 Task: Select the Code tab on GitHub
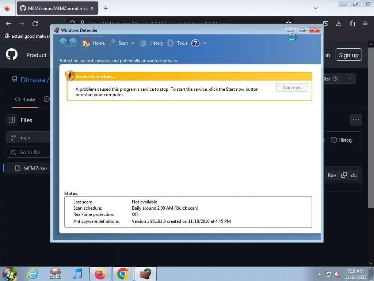(25, 100)
